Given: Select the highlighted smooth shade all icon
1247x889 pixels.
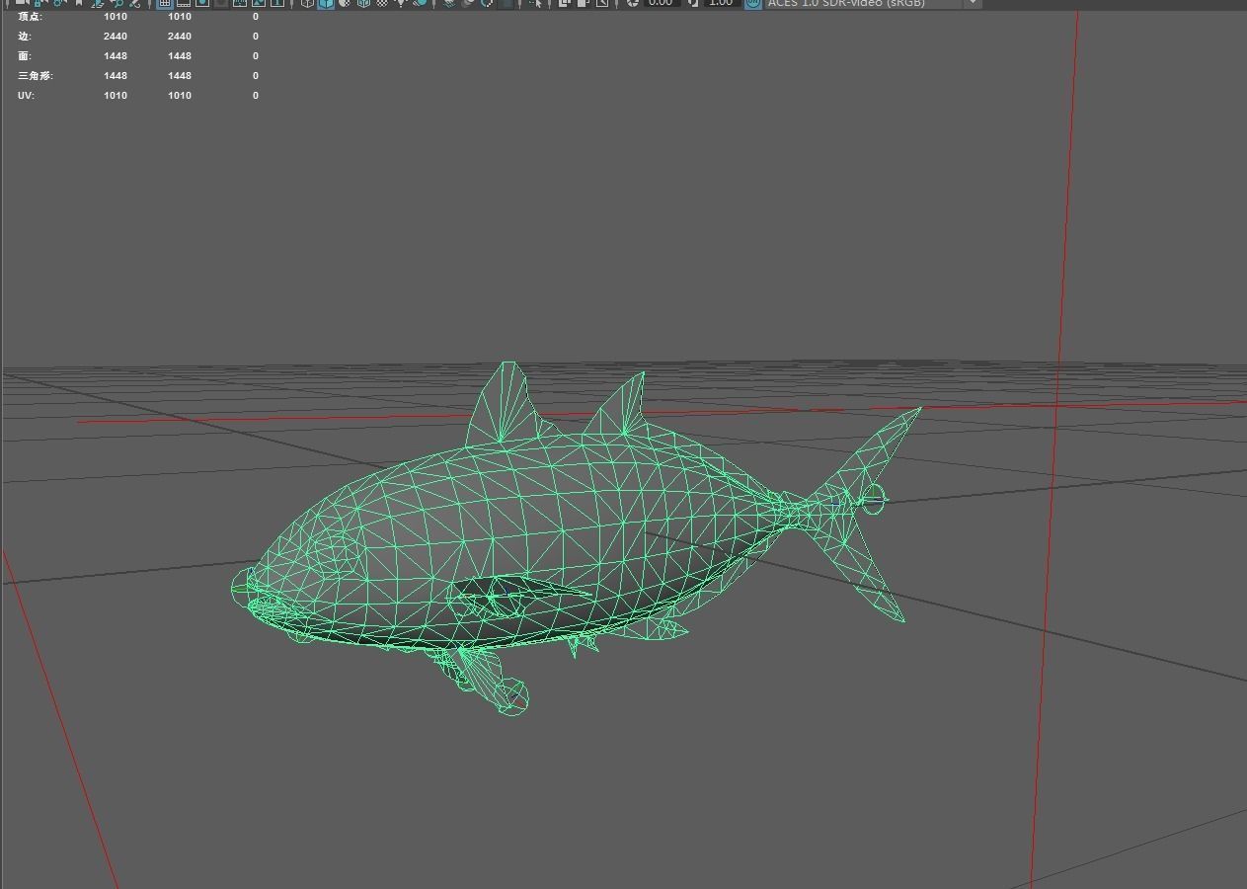Looking at the screenshot, I should (325, 3).
